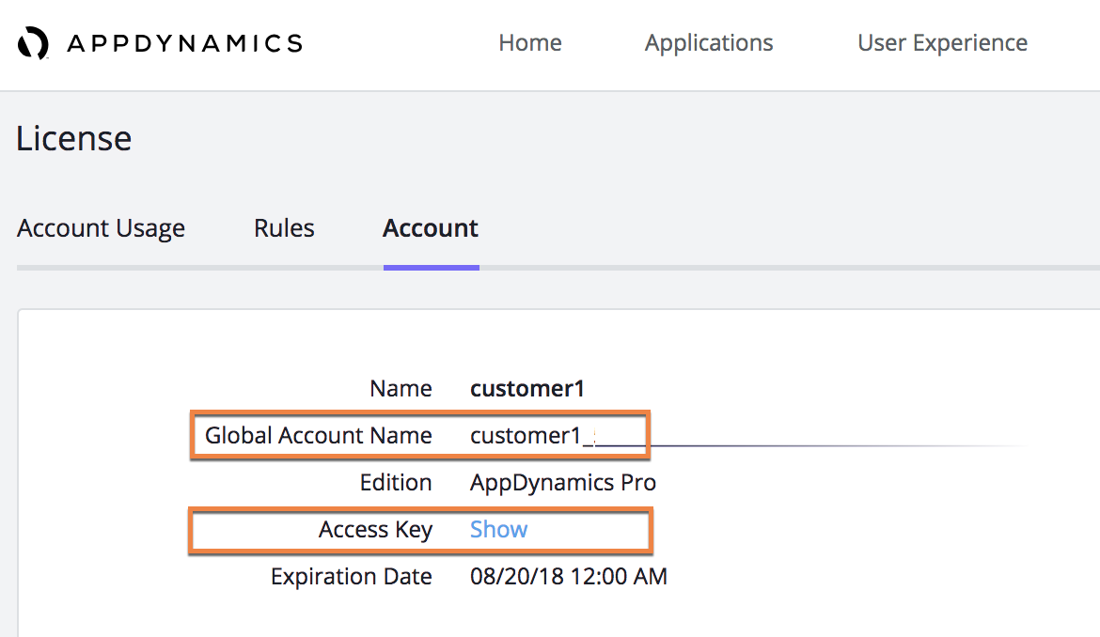The height and width of the screenshot is (637, 1100).
Task: Click the Edition label
Action: (396, 482)
